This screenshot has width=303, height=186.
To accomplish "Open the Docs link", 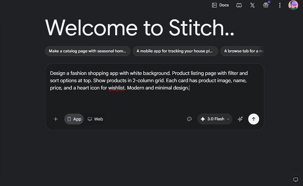I will [x=220, y=5].
